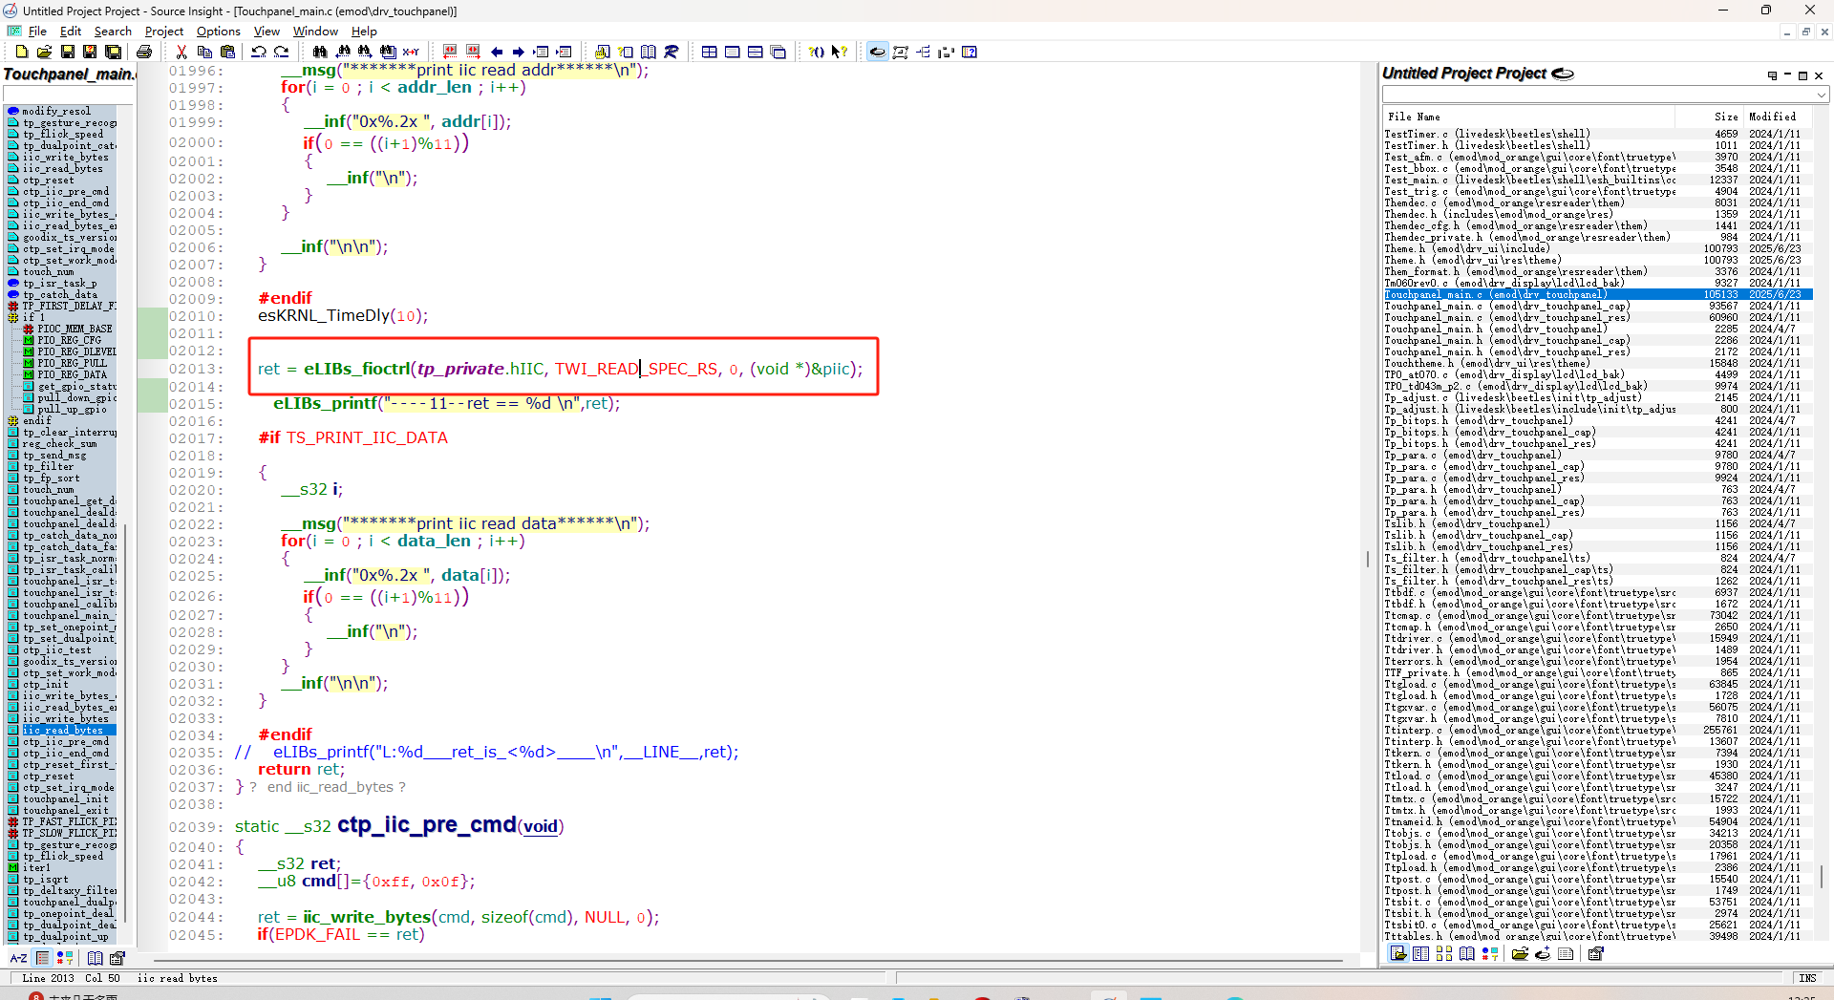
Task: Click the Context Help arrow-question icon
Action: point(840,52)
